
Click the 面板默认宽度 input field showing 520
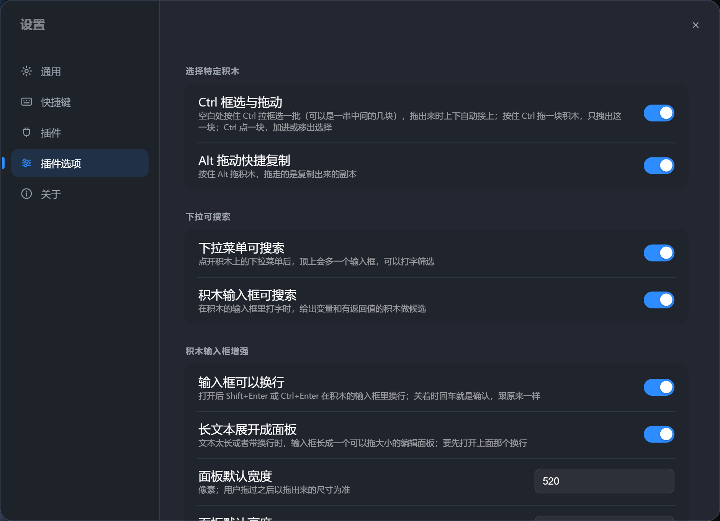pyautogui.click(x=604, y=481)
